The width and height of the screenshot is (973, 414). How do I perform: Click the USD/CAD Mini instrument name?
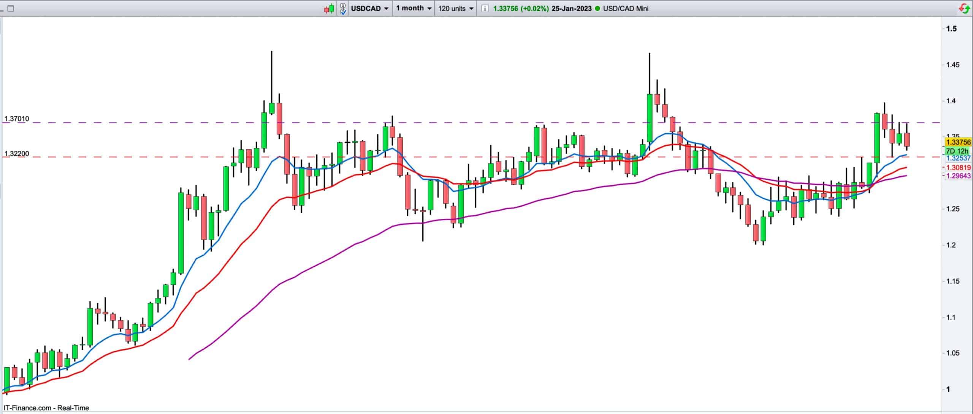coord(626,8)
